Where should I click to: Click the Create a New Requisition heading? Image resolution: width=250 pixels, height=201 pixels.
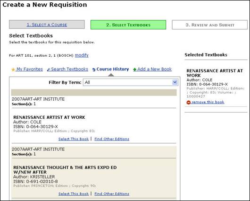point(45,5)
